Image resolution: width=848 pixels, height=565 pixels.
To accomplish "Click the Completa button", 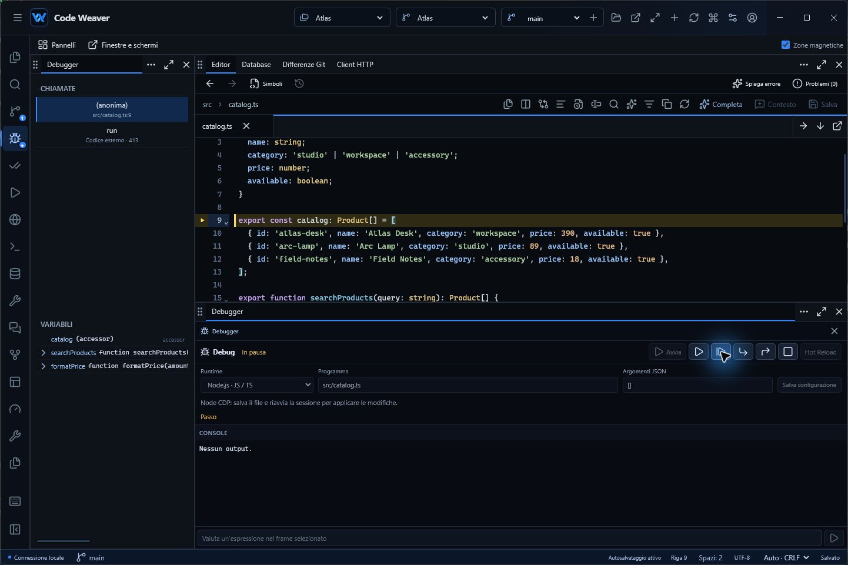I will (721, 105).
